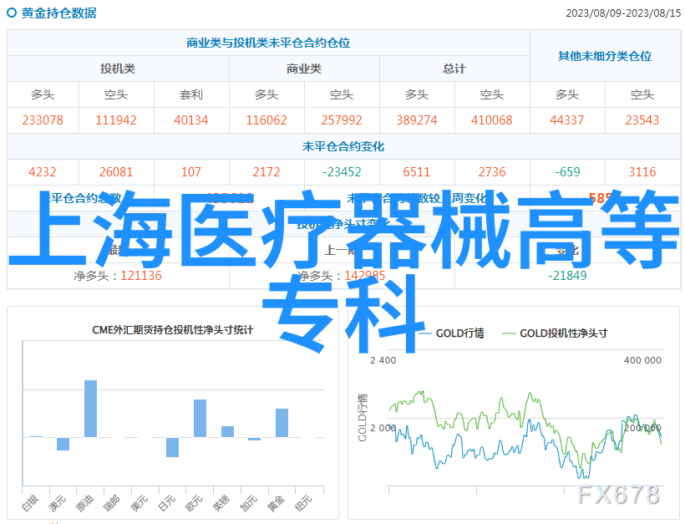Screen dimensions: 685x524
Task: Click the tall 原油 bar in CME chart
Action: click(90, 408)
